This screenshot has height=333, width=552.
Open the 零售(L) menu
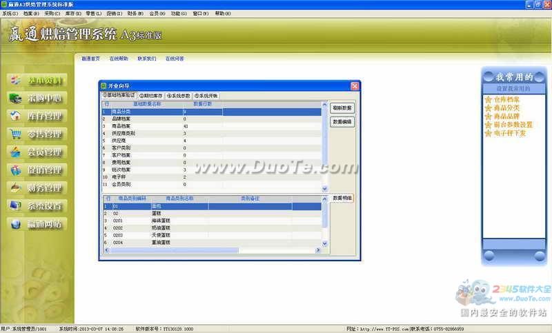point(94,13)
